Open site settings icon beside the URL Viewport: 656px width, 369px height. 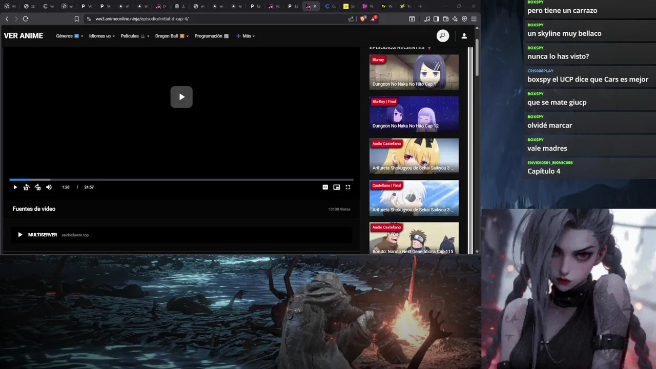(89, 19)
